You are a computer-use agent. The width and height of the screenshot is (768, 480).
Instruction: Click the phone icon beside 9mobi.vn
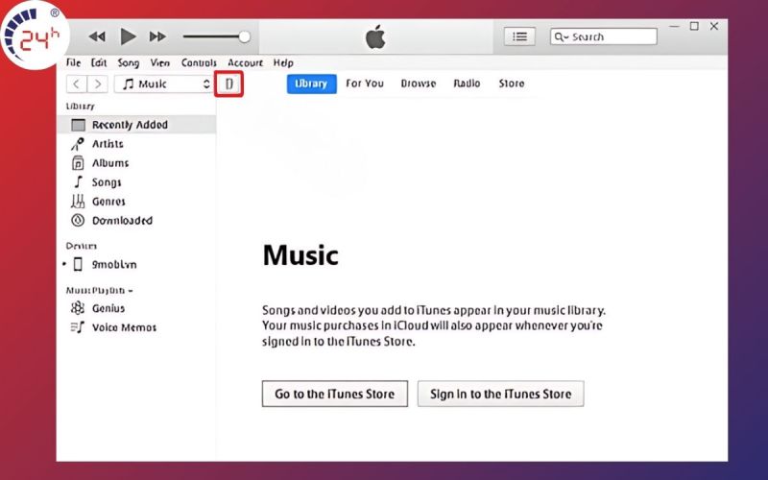click(78, 265)
